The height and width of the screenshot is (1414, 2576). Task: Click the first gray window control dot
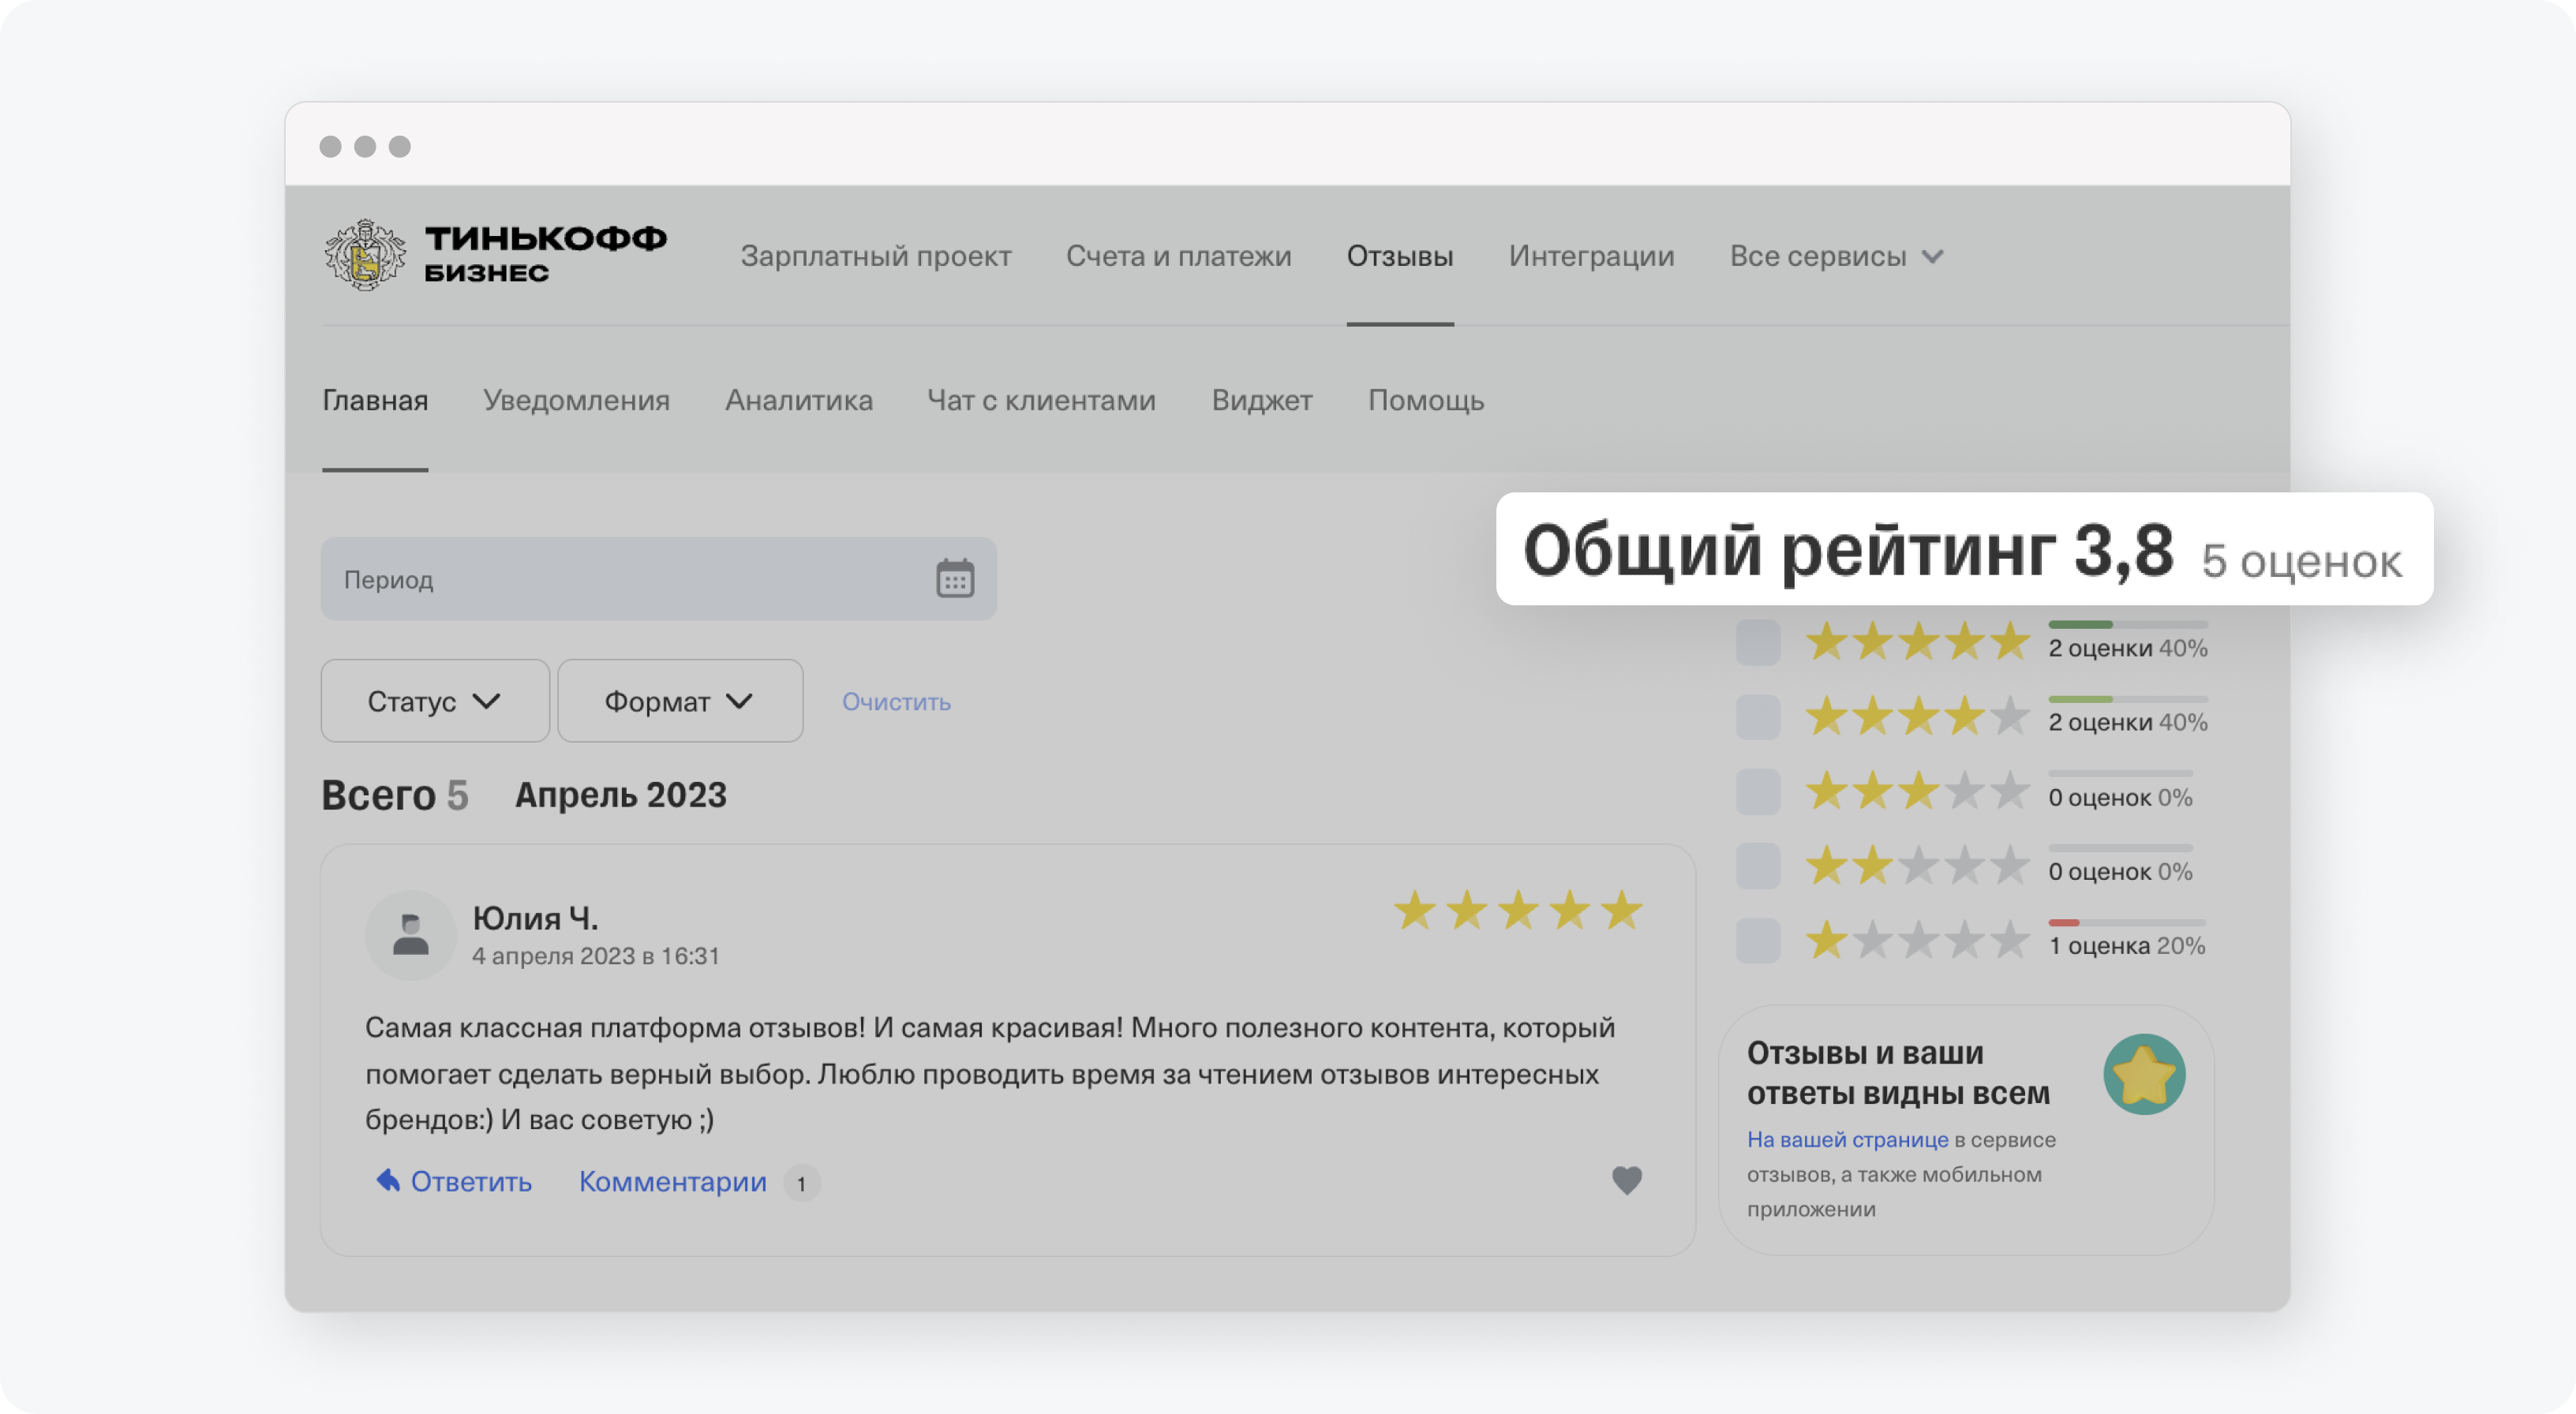point(330,146)
